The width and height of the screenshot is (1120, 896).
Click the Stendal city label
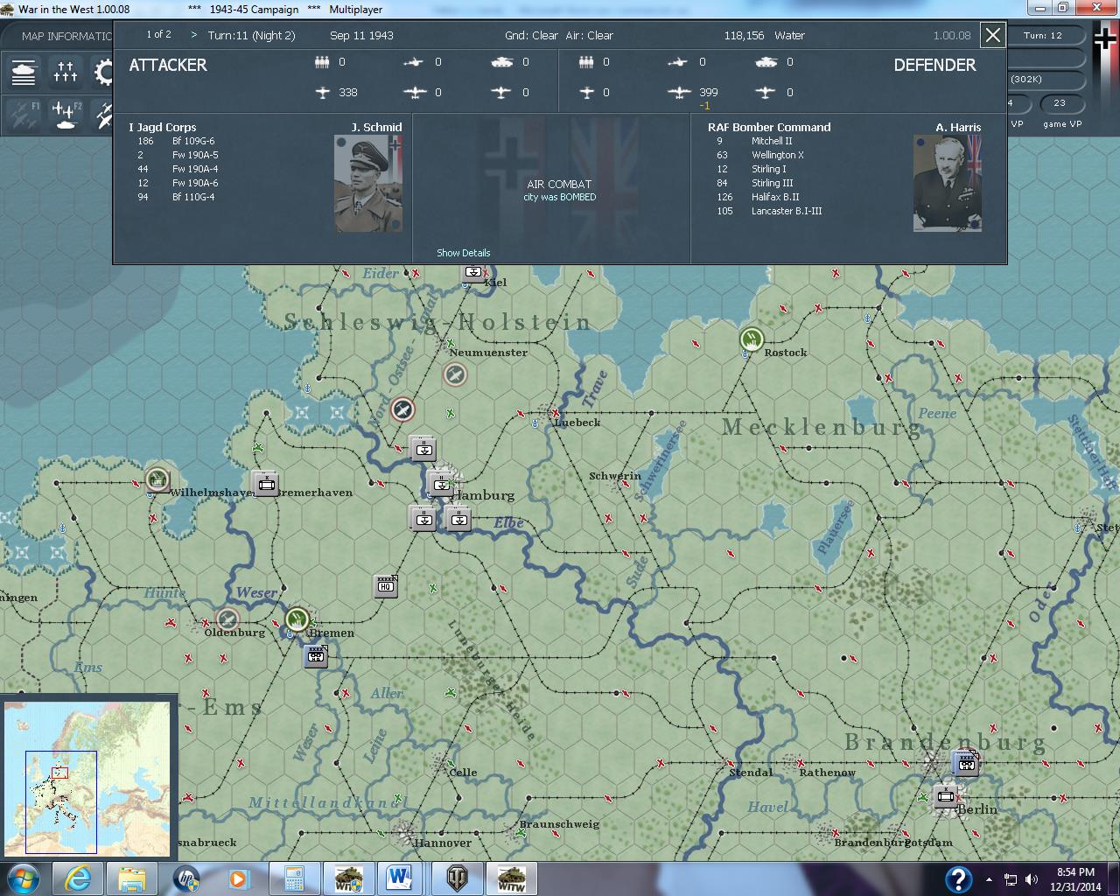coord(751,773)
